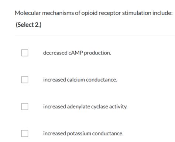Select the increased potassium conductance checkbox
This screenshot has width=175, height=142.
coord(25,133)
